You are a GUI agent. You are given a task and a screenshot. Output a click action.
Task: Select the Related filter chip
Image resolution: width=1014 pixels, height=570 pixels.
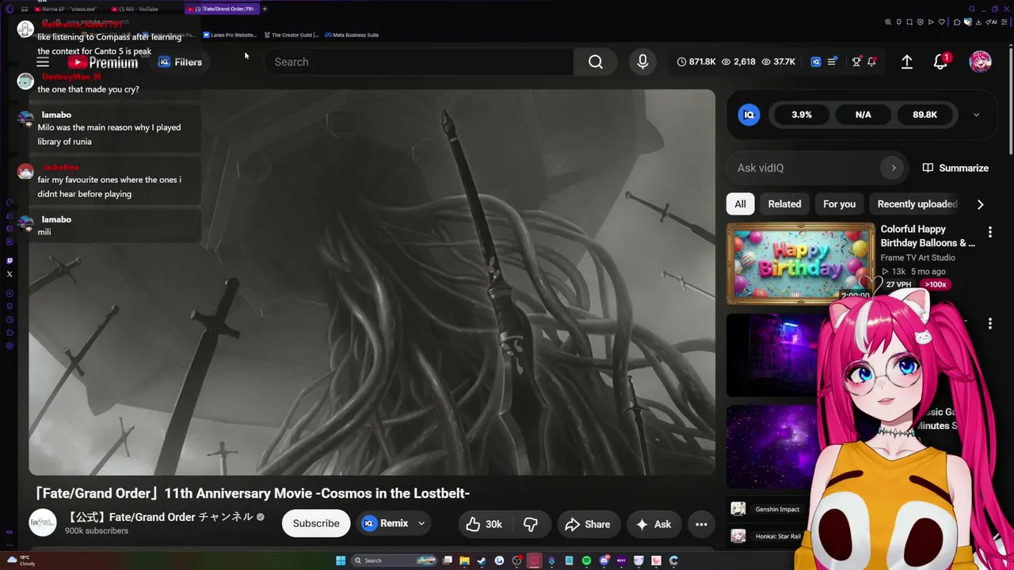click(x=784, y=204)
